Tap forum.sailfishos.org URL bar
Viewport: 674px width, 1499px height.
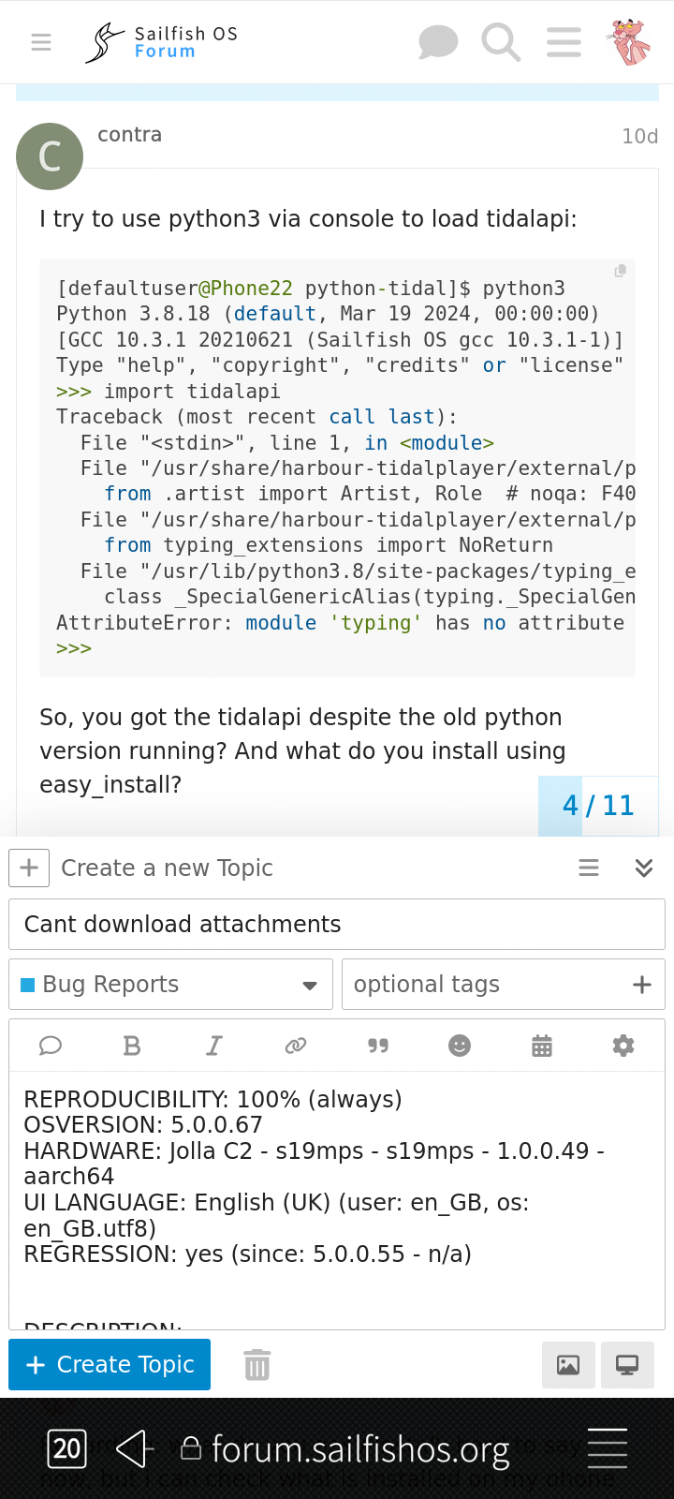coord(360,1449)
